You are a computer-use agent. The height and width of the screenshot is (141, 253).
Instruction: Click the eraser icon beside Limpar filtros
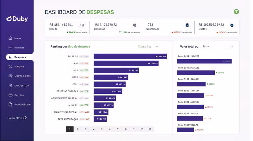[x=25, y=118]
